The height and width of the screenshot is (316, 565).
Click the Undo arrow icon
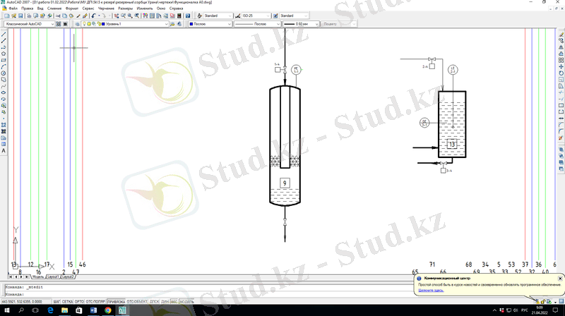click(94, 16)
